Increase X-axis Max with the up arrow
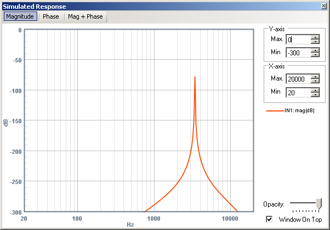This screenshot has height=230, width=330. [315, 77]
